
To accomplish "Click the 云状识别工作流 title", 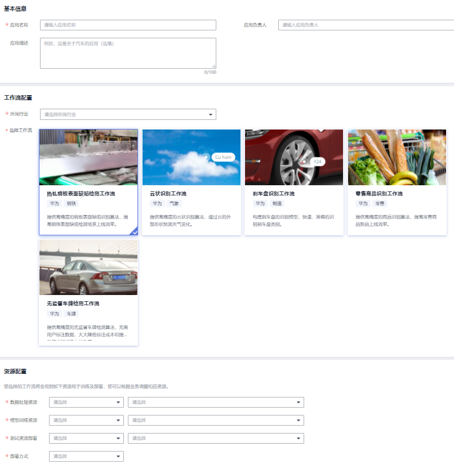I will pos(168,194).
